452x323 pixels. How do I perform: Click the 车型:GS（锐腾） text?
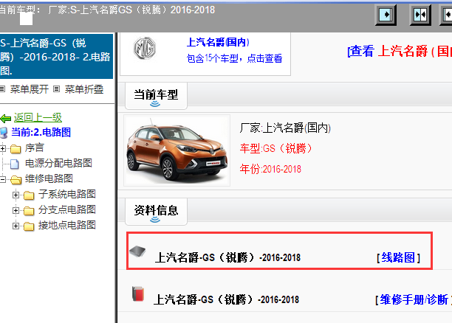point(276,148)
